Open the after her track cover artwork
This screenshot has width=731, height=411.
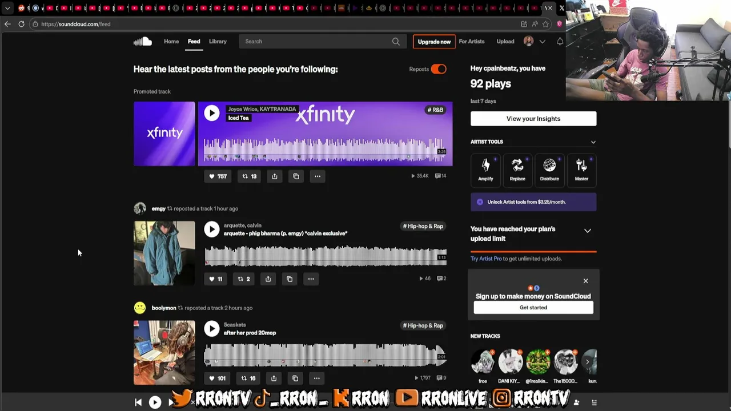164,352
